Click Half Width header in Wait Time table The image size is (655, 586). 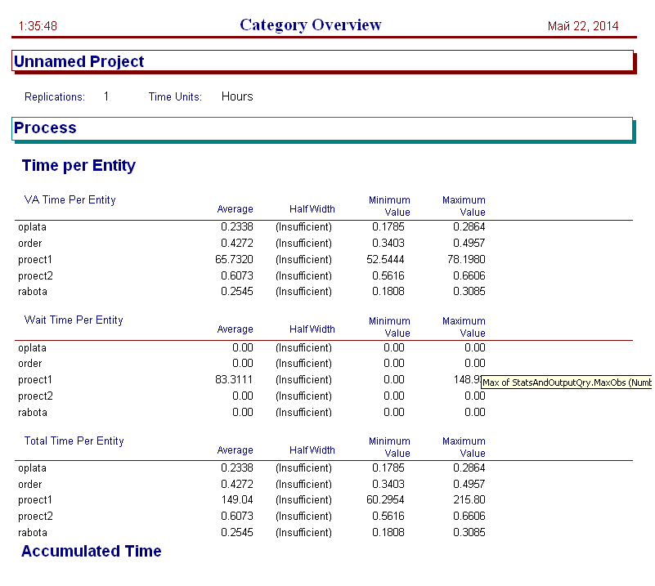pyautogui.click(x=312, y=329)
